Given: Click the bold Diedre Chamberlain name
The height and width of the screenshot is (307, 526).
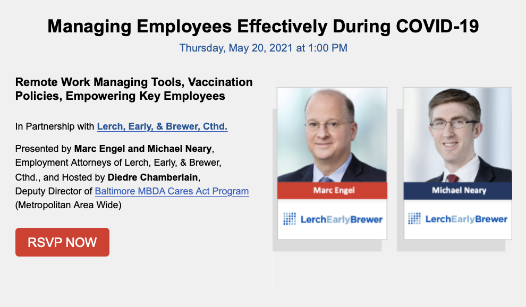Looking at the screenshot, I should (152, 177).
